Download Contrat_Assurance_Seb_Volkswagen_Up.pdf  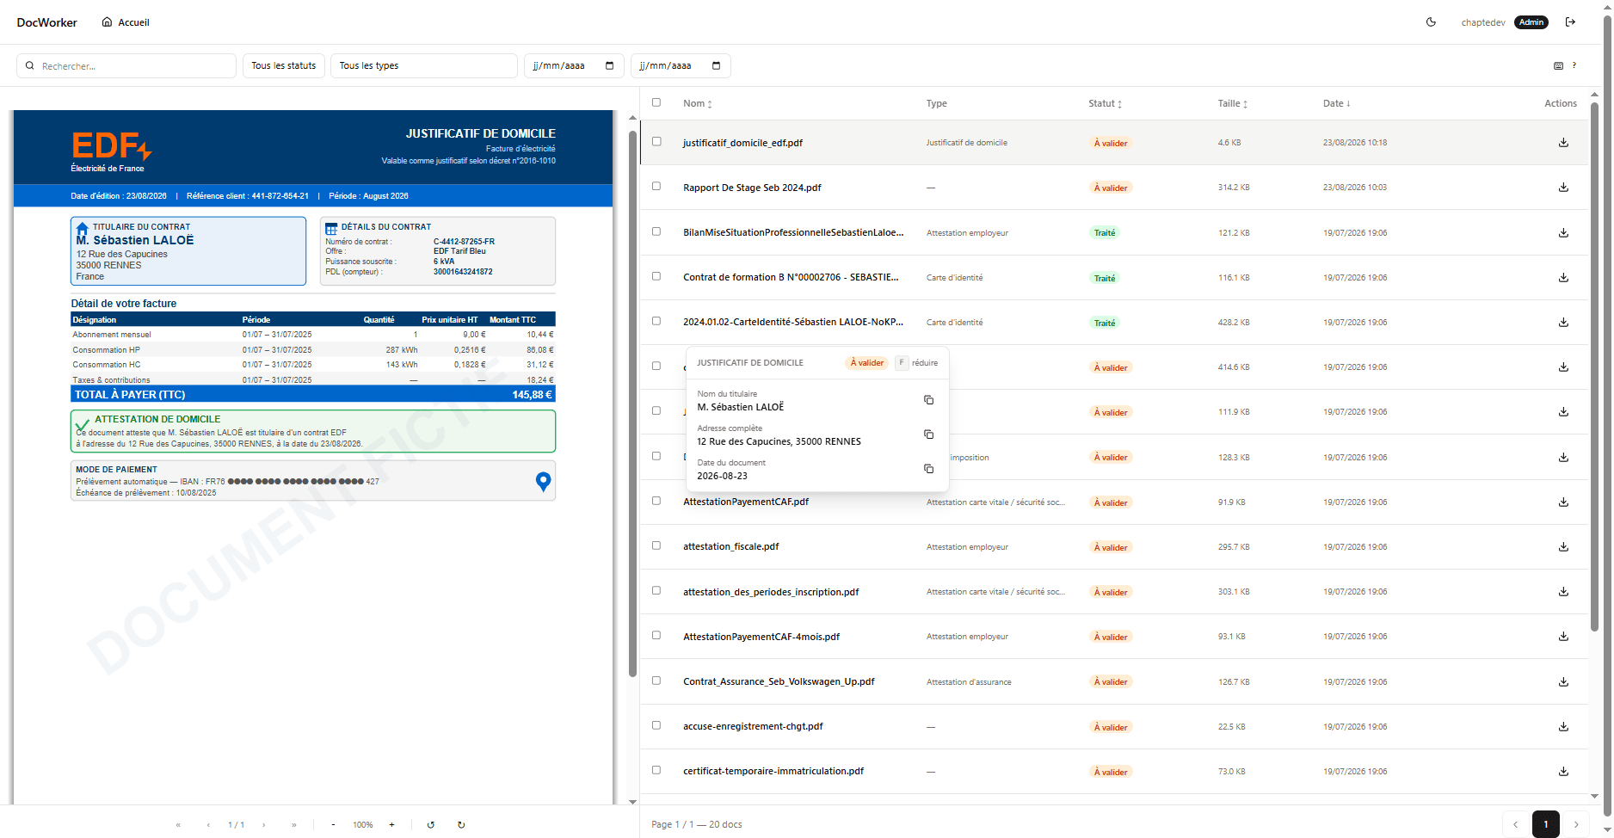[x=1563, y=682]
